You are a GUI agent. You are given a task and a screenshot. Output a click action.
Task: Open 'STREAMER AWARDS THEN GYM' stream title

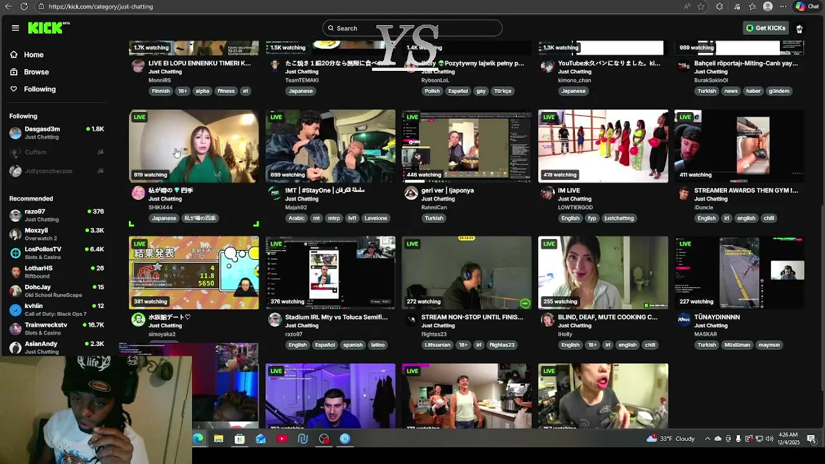(x=746, y=191)
